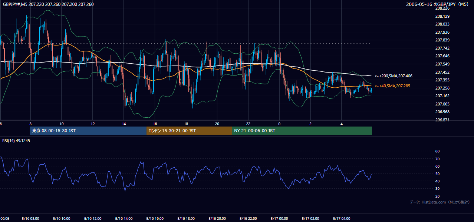Click the hour 0 label under the price chart
474x222 pixels.
point(280,124)
